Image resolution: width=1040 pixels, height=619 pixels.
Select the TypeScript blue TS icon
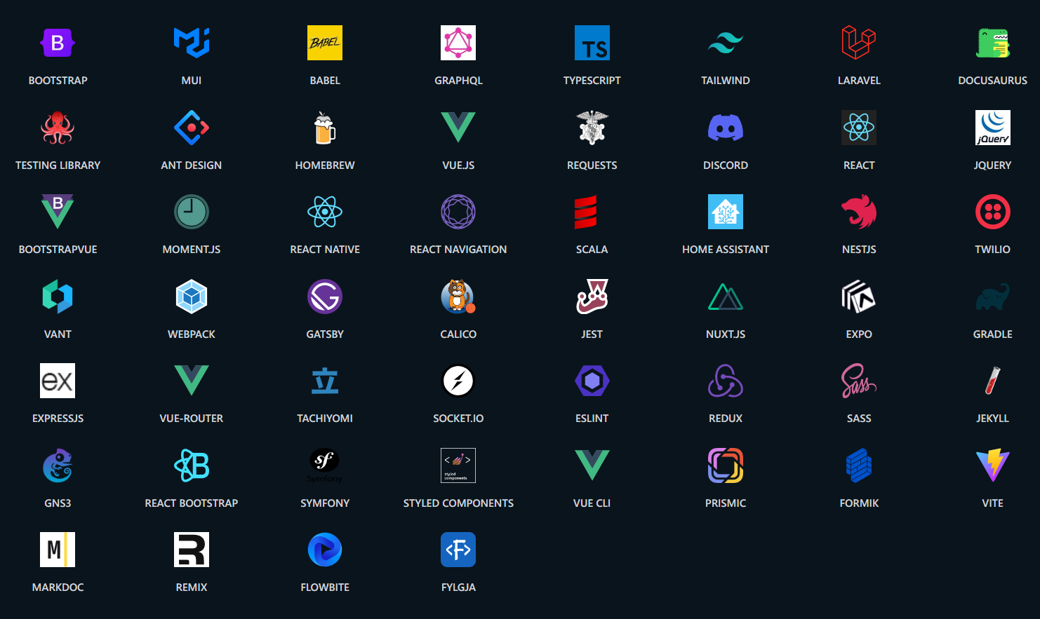point(592,43)
